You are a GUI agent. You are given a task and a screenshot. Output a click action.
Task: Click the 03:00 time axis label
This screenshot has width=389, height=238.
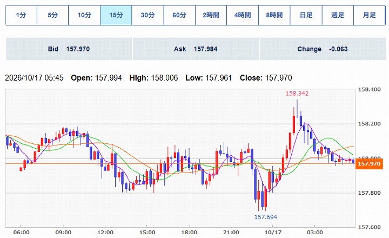point(315,233)
